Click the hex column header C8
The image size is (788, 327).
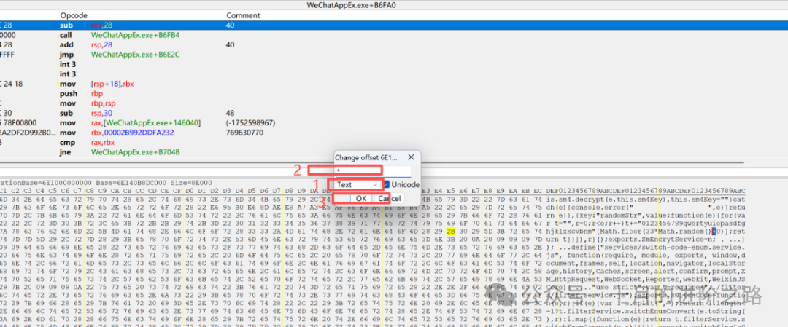coord(90,191)
